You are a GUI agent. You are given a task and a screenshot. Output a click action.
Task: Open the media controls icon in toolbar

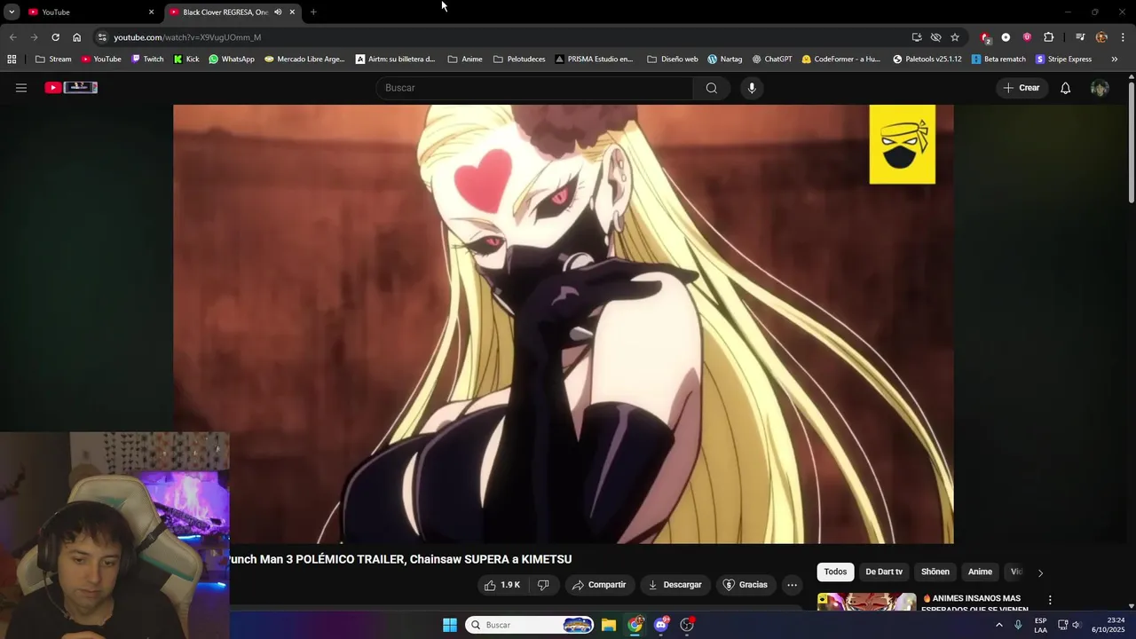coord(1080,37)
